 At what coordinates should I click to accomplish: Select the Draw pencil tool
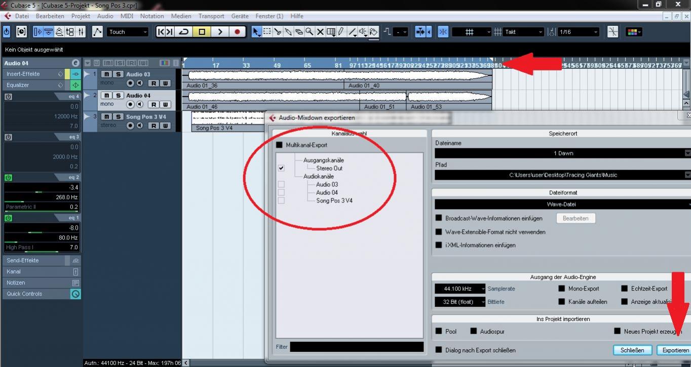point(341,32)
